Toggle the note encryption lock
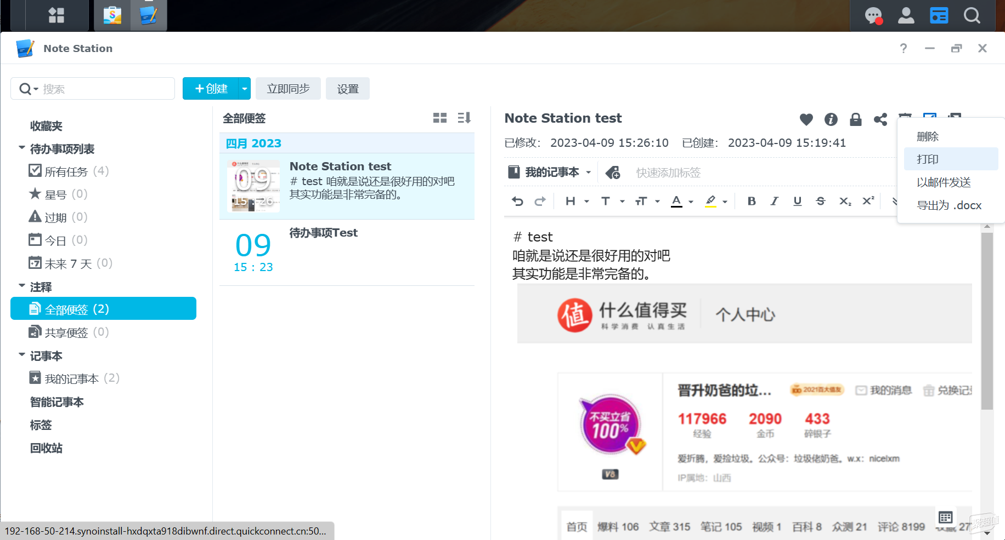Screen dimensions: 1005x540 click(856, 119)
